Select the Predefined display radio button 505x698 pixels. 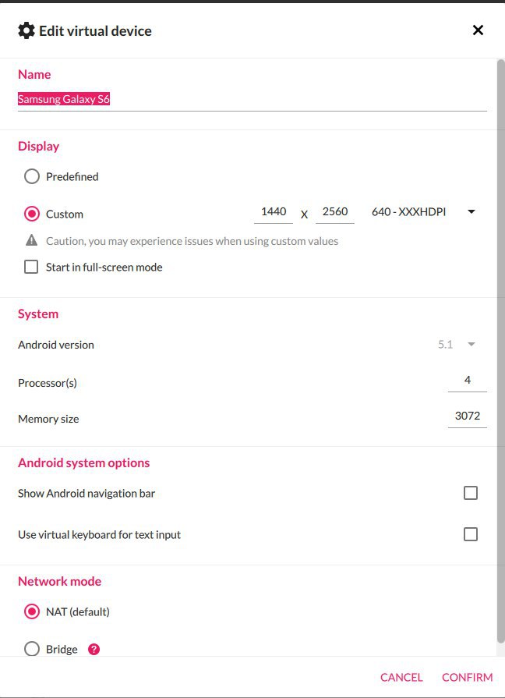click(32, 176)
